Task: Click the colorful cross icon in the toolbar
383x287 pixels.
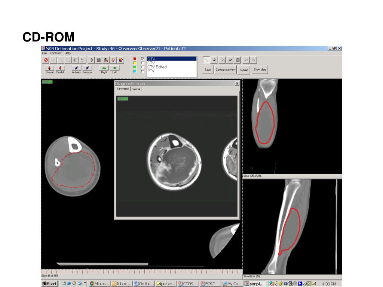Action: click(121, 60)
